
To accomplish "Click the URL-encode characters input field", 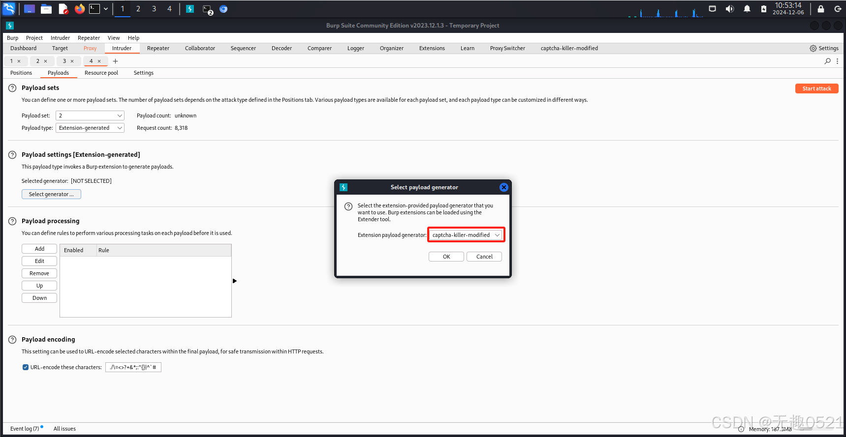I will coord(133,367).
